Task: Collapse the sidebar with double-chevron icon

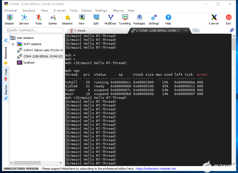Action: (x=6, y=40)
